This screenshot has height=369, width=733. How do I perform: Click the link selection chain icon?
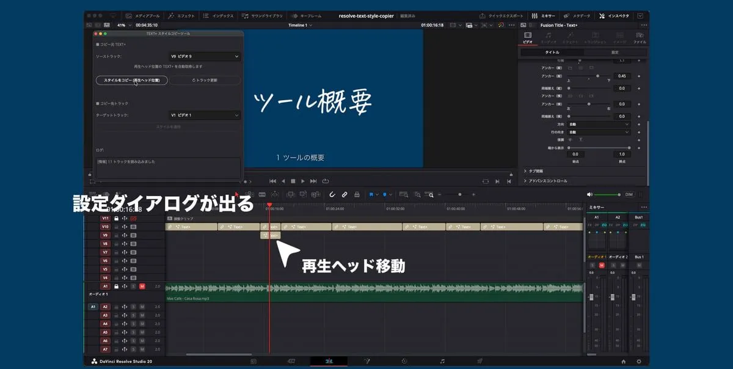(345, 194)
